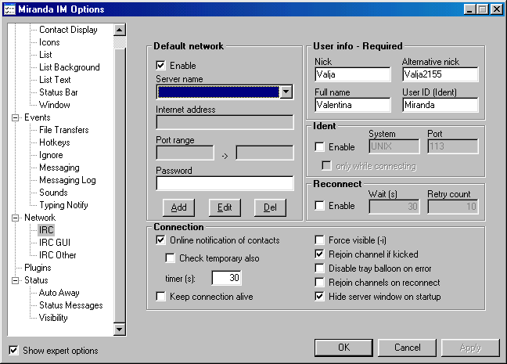Viewport: 507px width, 364px height.
Task: Check the Check temporary also box
Action: tap(170, 258)
